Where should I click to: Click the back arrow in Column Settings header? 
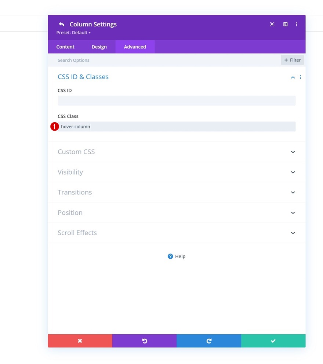click(61, 24)
